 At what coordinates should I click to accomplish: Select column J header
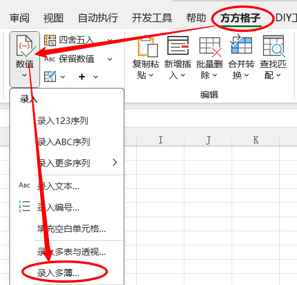pyautogui.click(x=208, y=140)
